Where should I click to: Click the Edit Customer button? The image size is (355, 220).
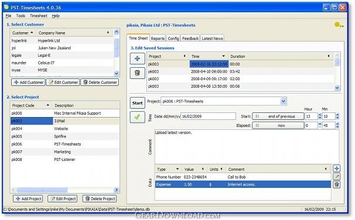click(x=63, y=82)
